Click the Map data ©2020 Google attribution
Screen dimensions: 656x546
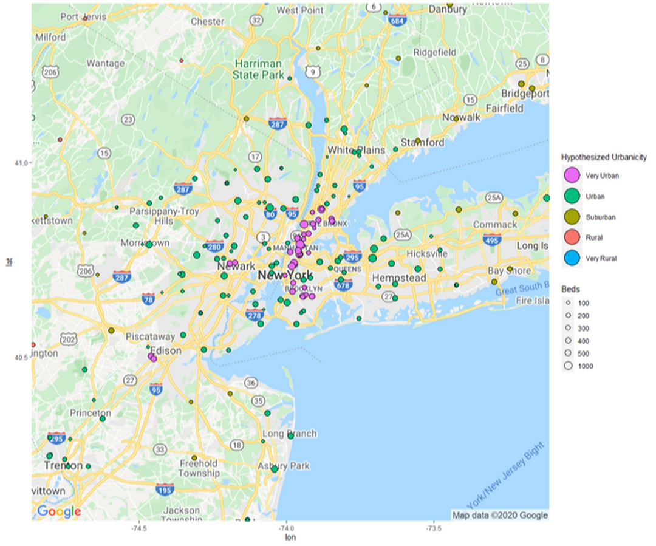(500, 515)
